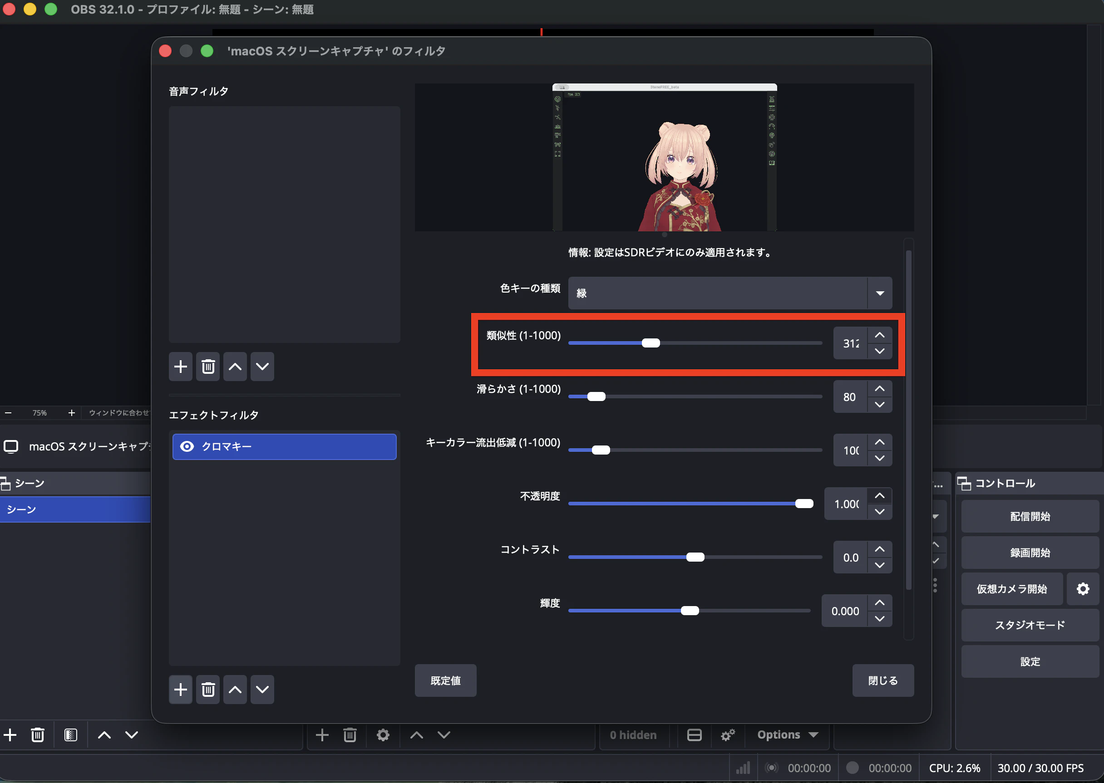Decrease 輝度 value with down stepper

[880, 619]
